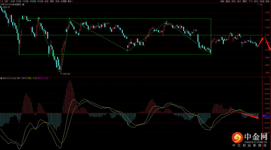The width and height of the screenshot is (271, 150).
Task: Select the 1分钟 period tab
Action: (12, 1)
